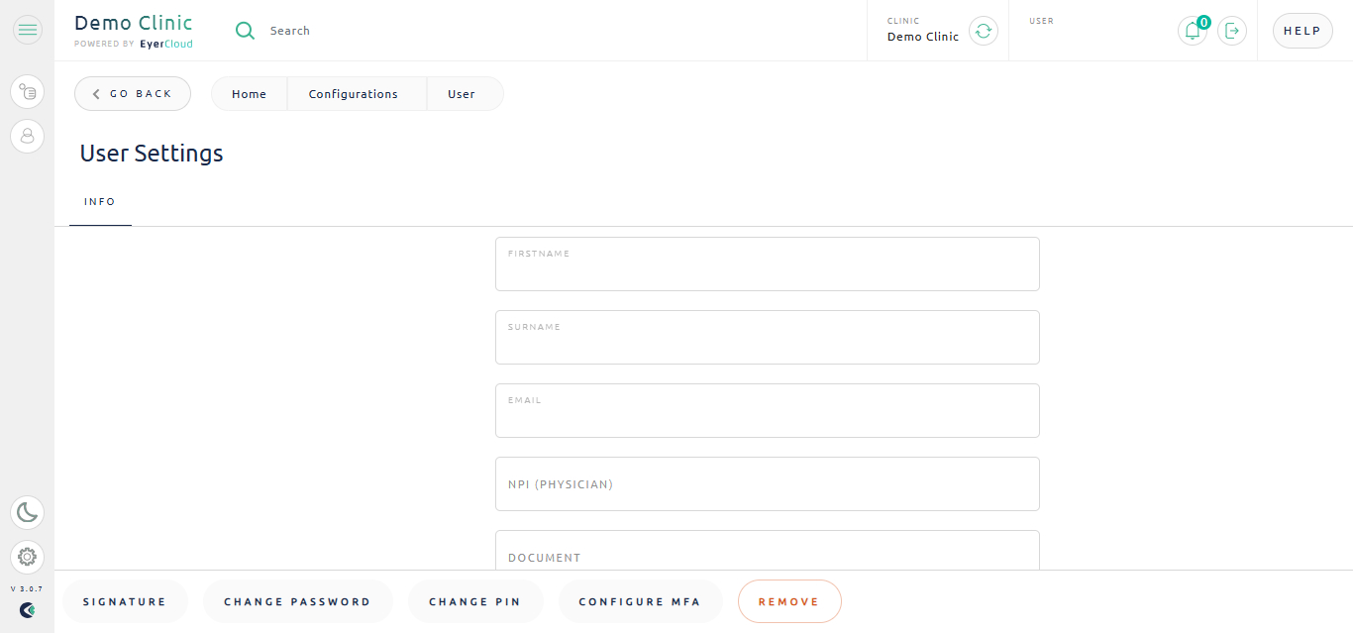This screenshot has width=1353, height=633.
Task: Select the INFO tab
Action: click(100, 202)
